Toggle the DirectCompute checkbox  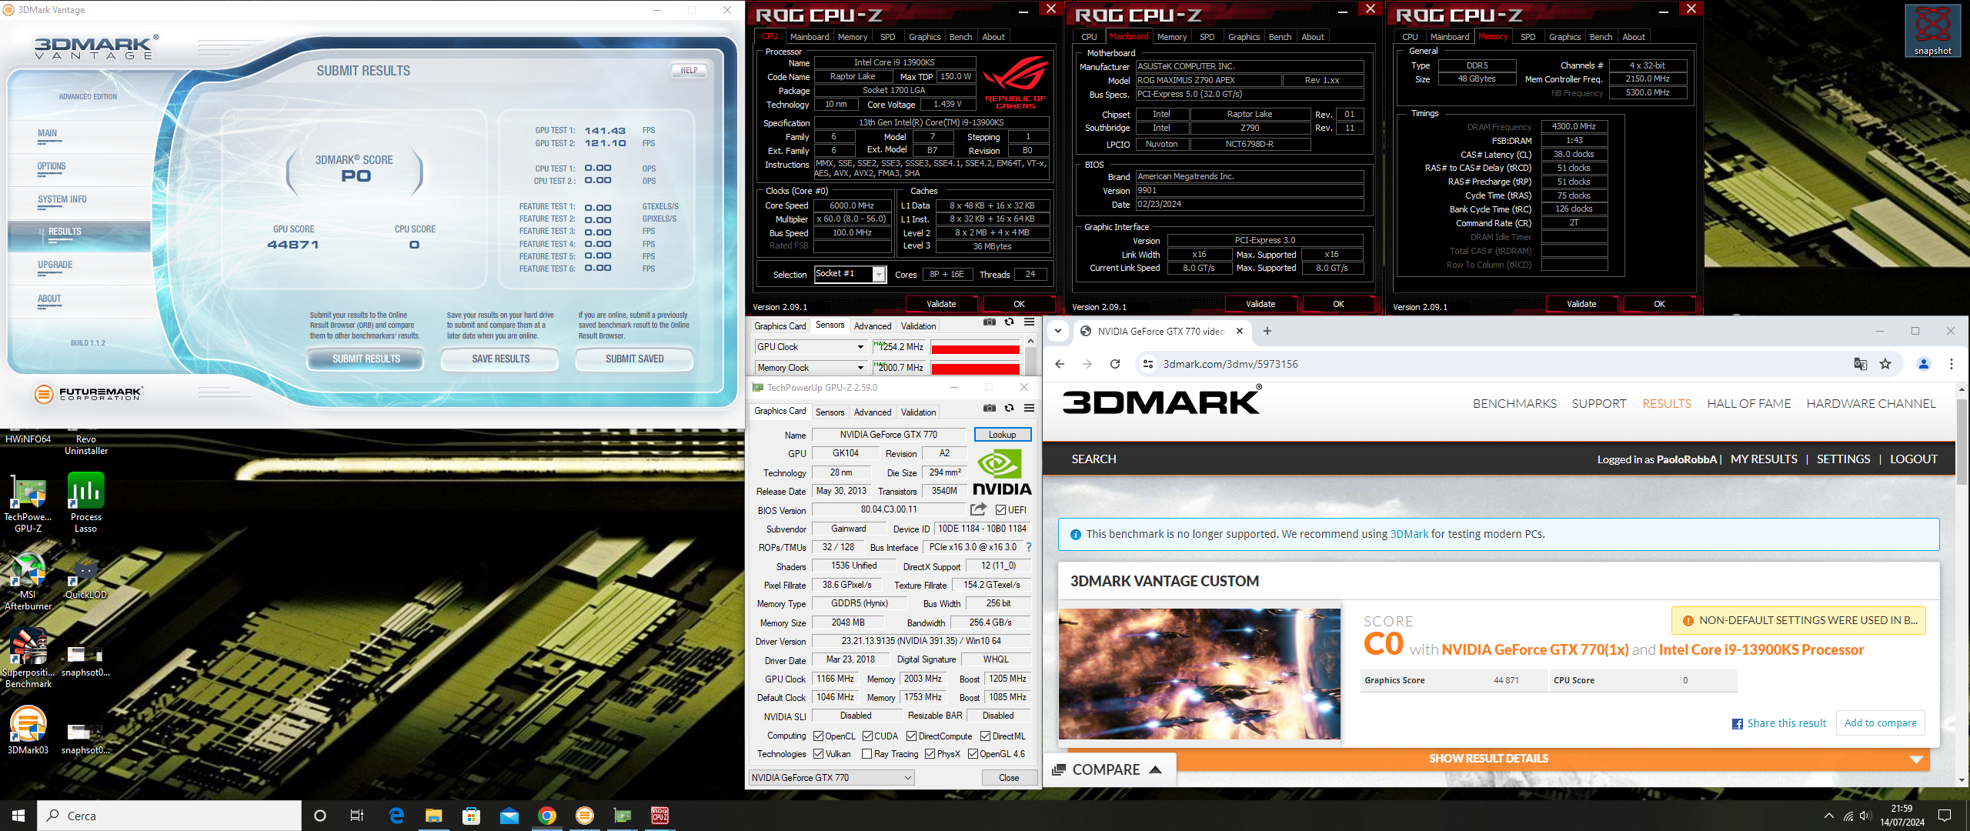point(911,736)
